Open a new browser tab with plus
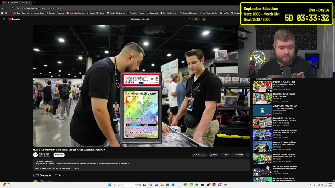Screen dimensions: 335x188 click(34, 3)
